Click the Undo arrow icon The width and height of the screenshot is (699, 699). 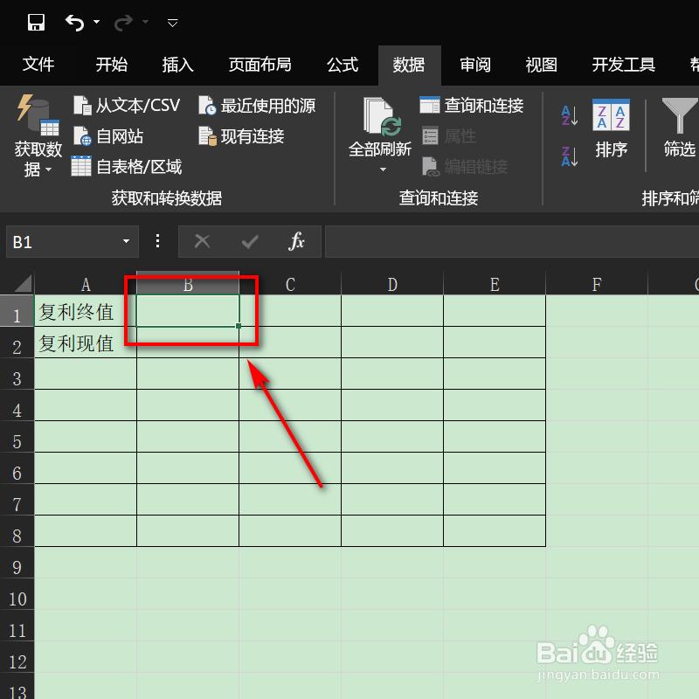pyautogui.click(x=74, y=23)
